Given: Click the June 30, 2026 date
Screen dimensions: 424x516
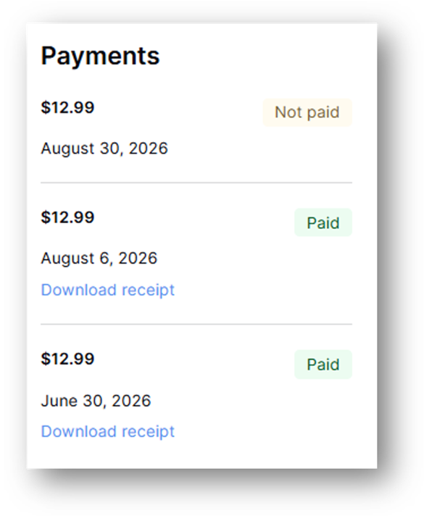Looking at the screenshot, I should 96,401.
